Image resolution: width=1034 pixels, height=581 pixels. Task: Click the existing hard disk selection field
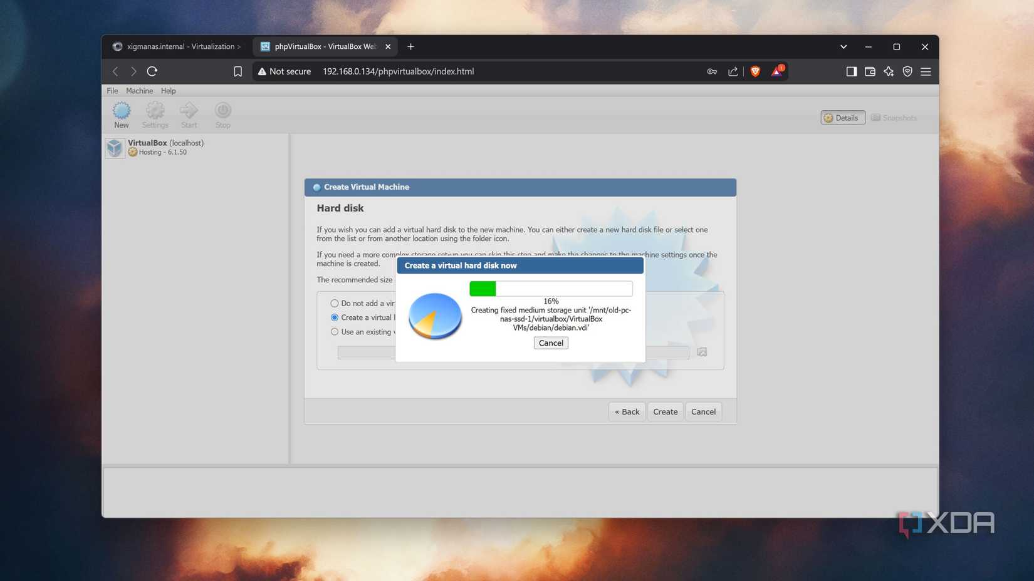[x=513, y=352]
